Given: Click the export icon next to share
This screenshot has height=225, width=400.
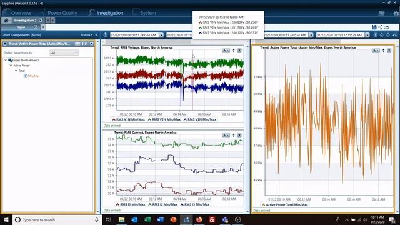Looking at the screenshot, I should (386, 27).
